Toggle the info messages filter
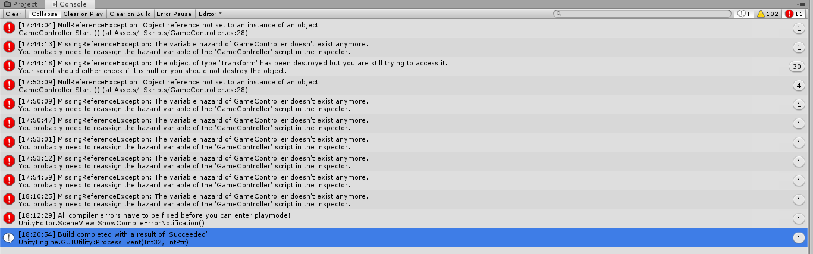 743,14
